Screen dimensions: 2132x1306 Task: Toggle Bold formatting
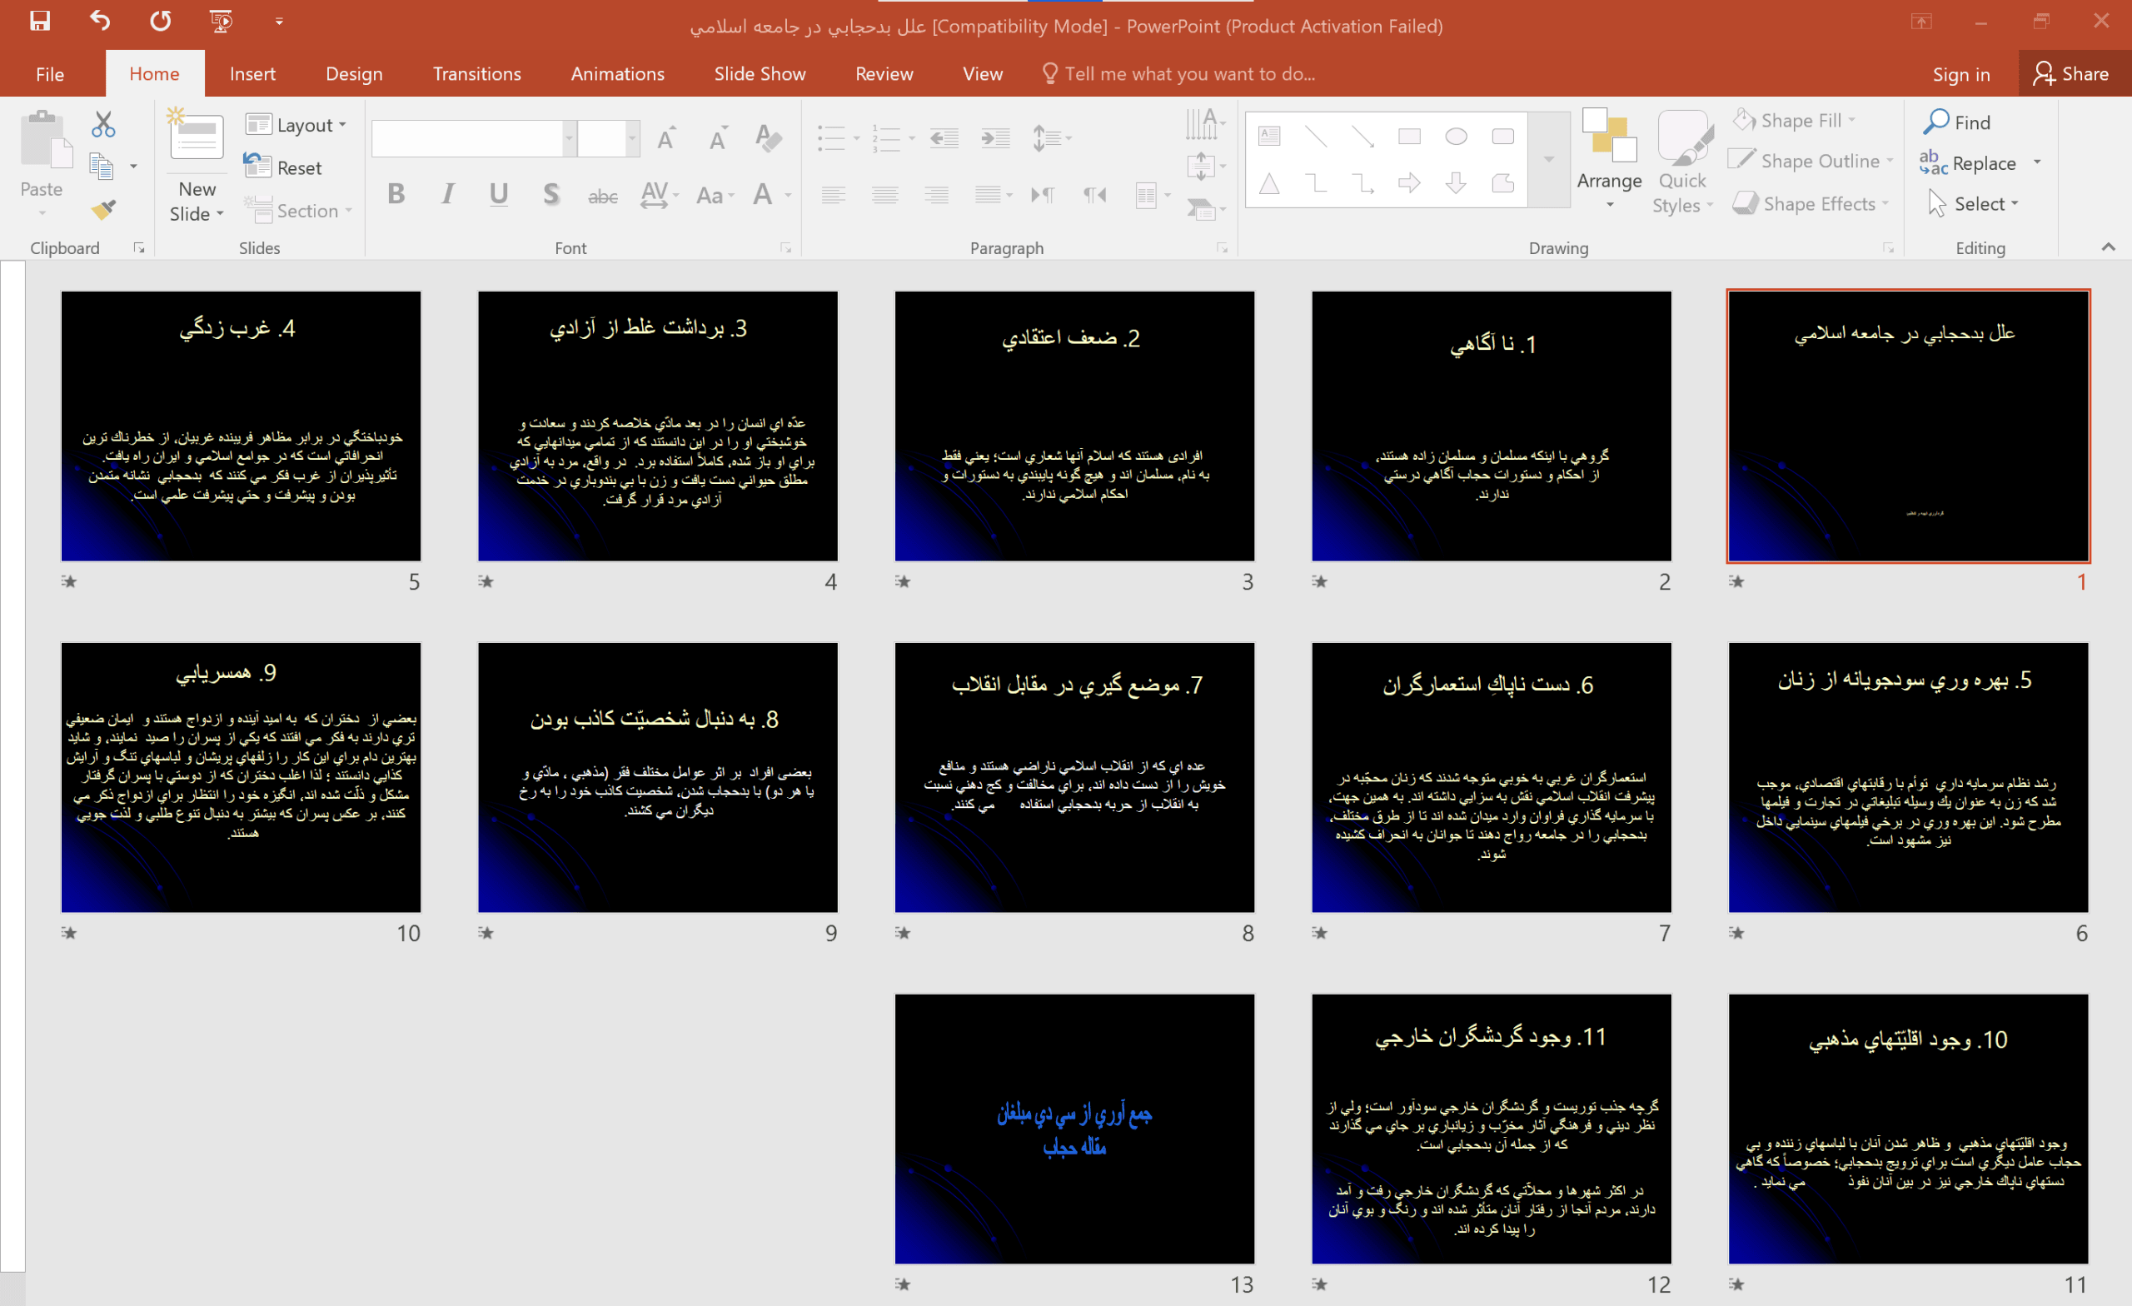click(x=396, y=194)
